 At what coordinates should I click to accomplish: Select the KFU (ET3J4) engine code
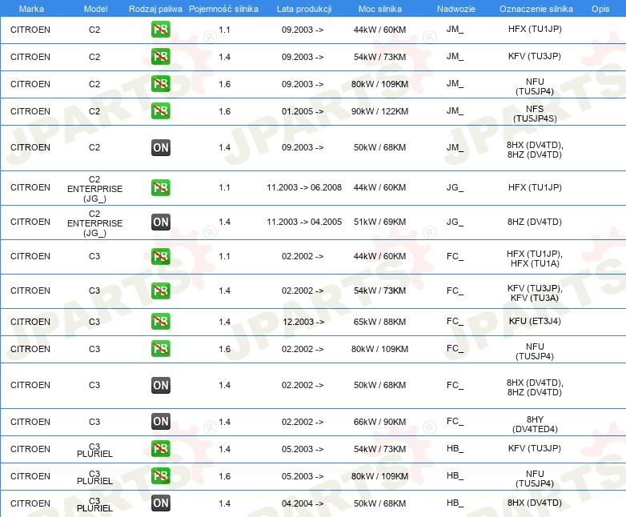point(535,322)
